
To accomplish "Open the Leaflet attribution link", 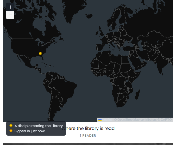I will pyautogui.click(x=107, y=120).
